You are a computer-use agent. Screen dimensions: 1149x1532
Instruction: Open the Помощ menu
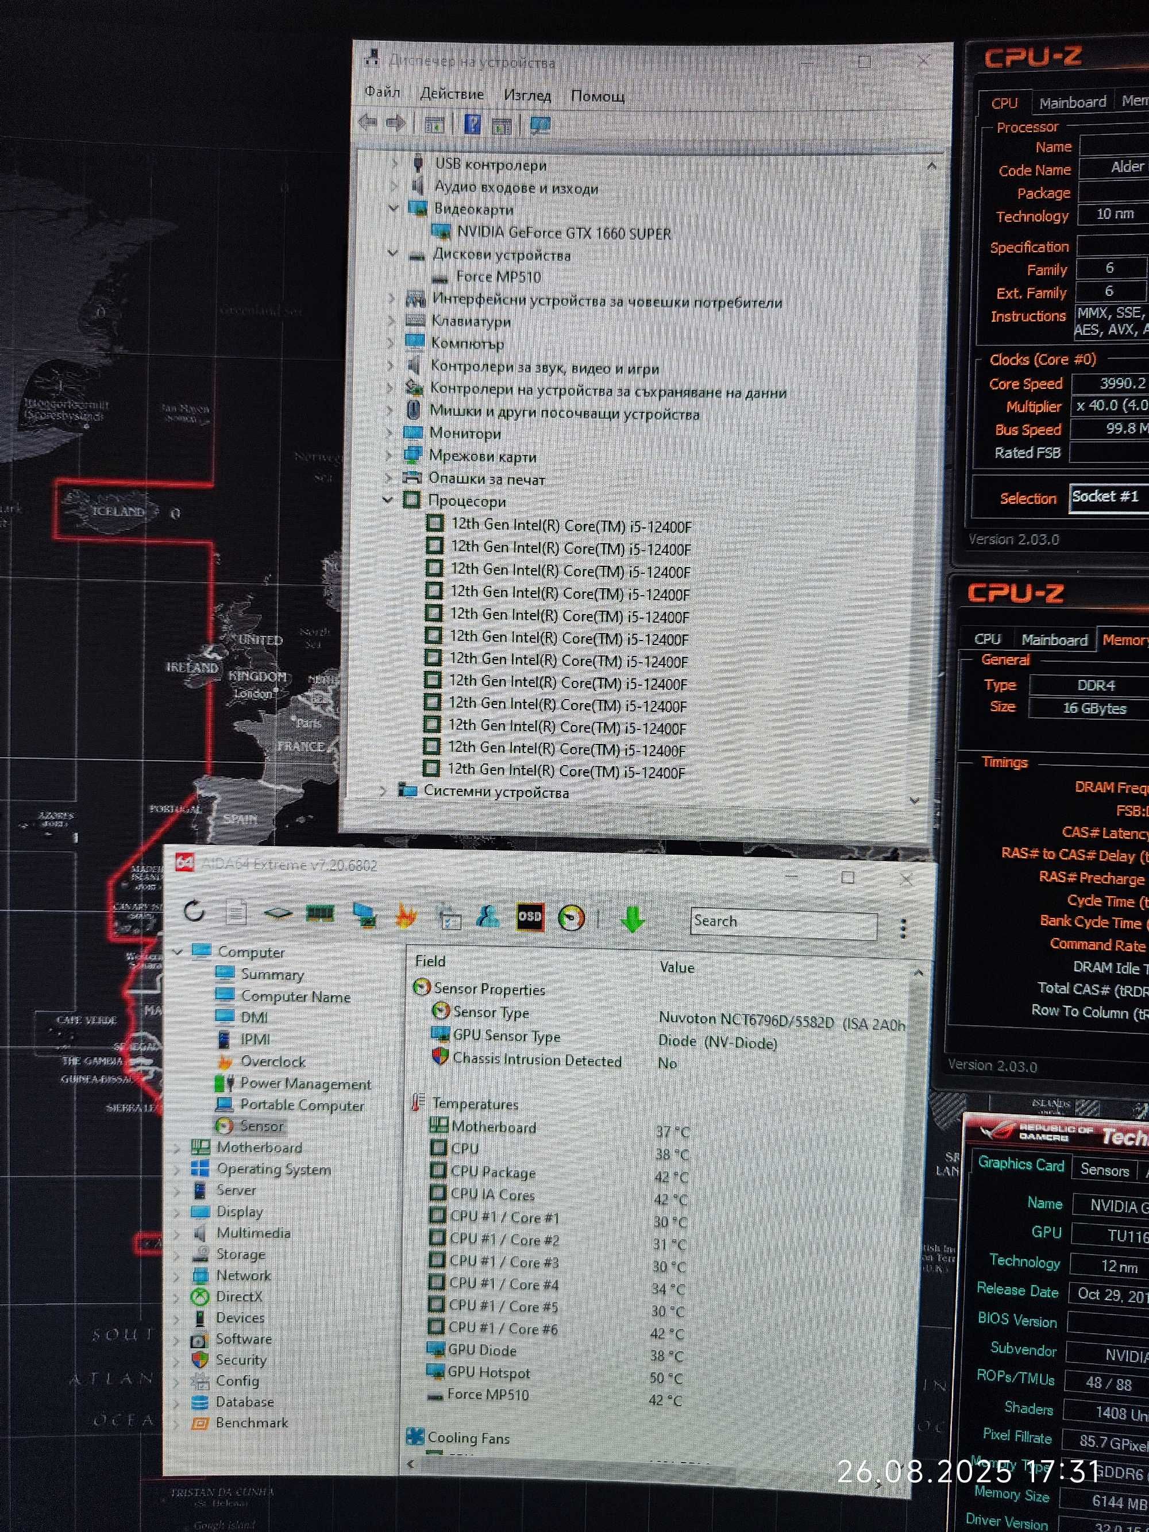point(597,97)
